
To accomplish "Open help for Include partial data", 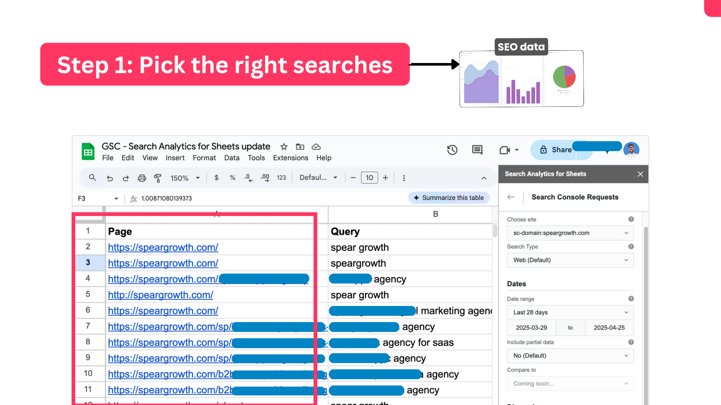I will (631, 342).
